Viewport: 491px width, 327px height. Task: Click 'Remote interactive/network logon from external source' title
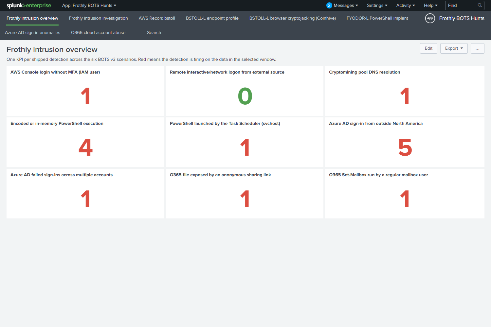[x=227, y=72]
